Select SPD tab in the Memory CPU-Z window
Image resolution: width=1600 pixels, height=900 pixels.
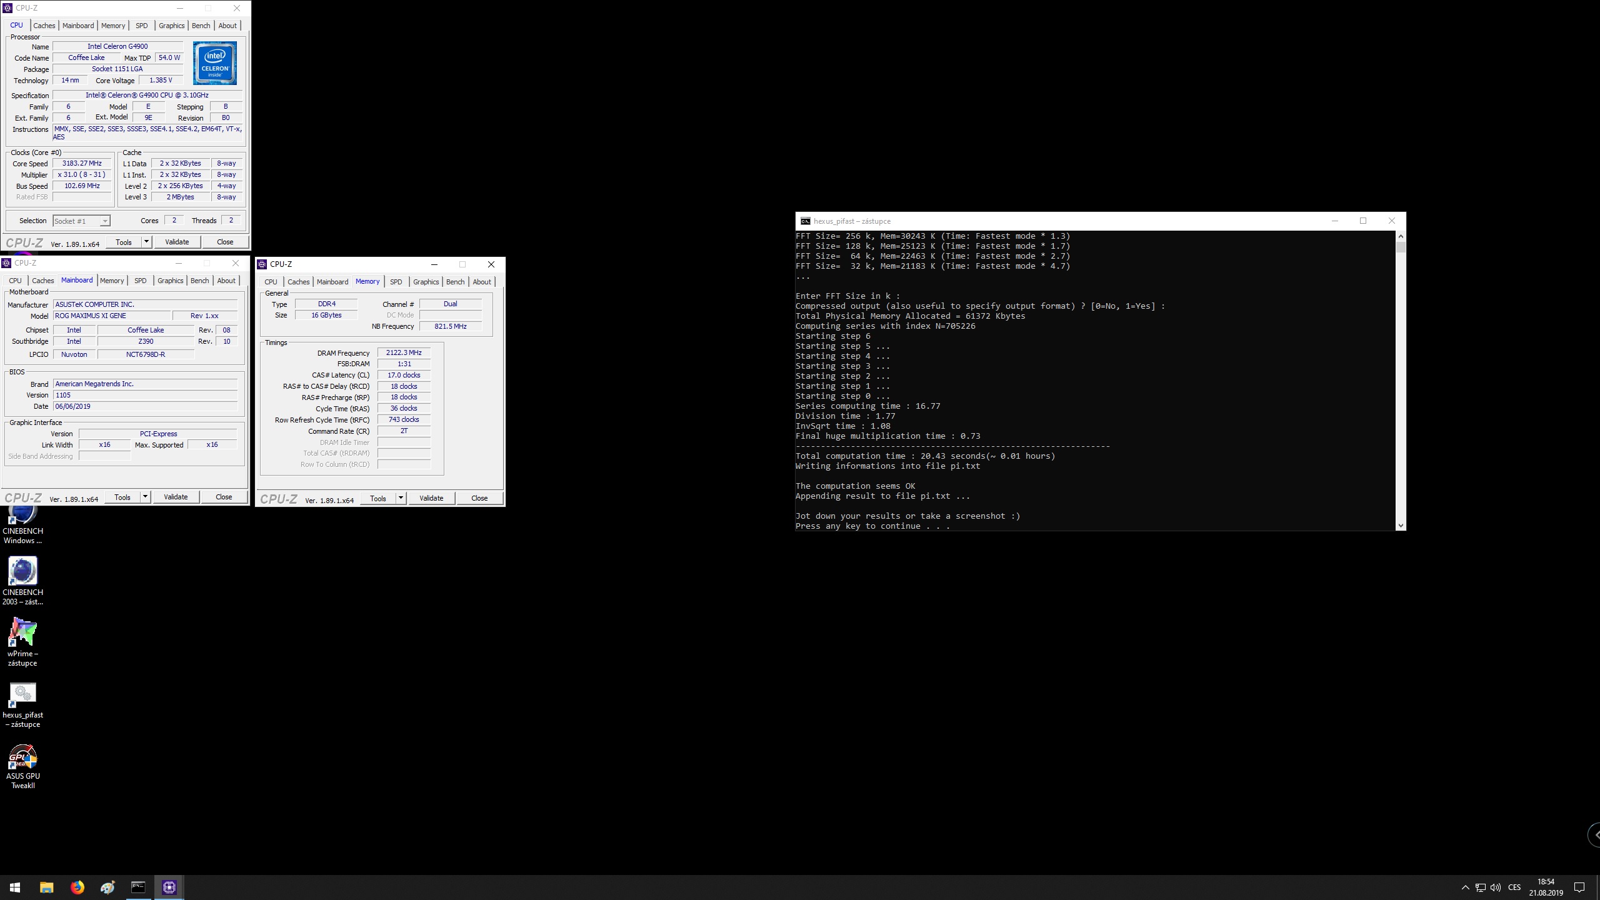point(396,282)
